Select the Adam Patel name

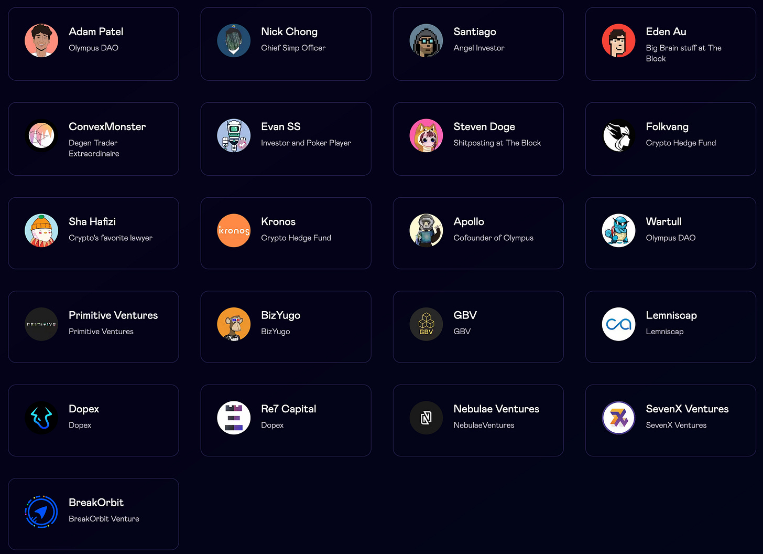pyautogui.click(x=96, y=31)
